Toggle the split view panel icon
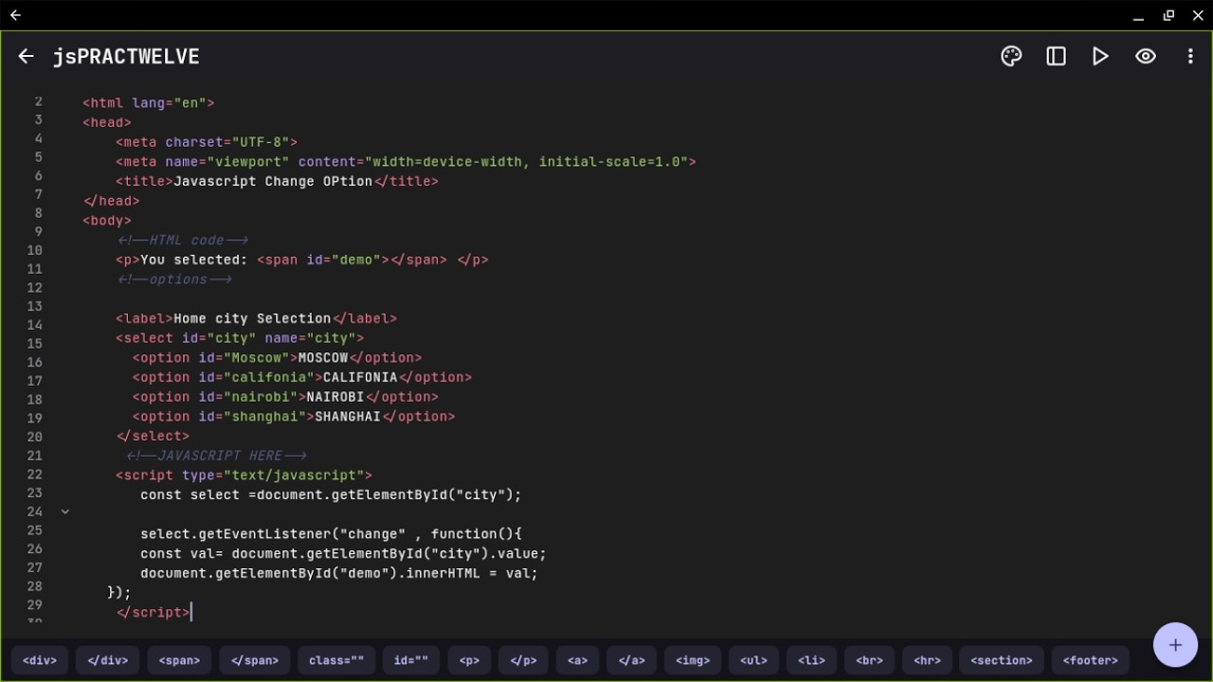Image resolution: width=1213 pixels, height=682 pixels. click(x=1056, y=57)
